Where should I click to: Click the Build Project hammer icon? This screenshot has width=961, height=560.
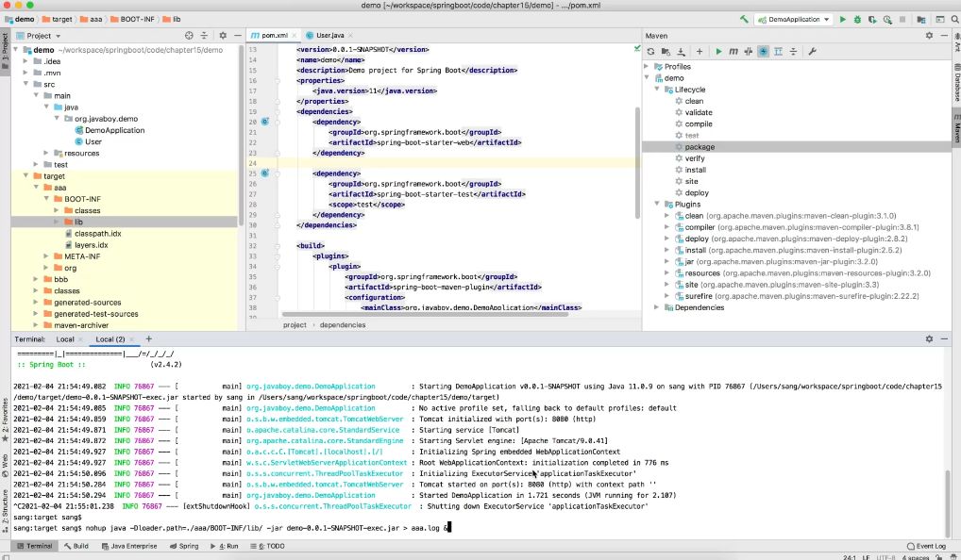pos(745,19)
